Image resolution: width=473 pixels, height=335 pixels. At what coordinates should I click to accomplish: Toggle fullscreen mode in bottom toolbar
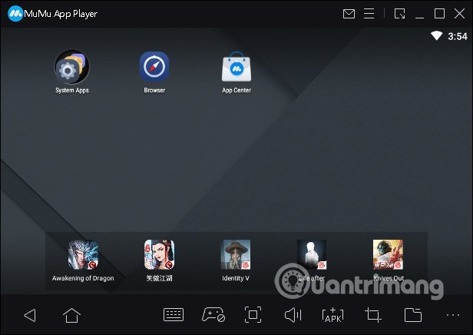coord(253,315)
